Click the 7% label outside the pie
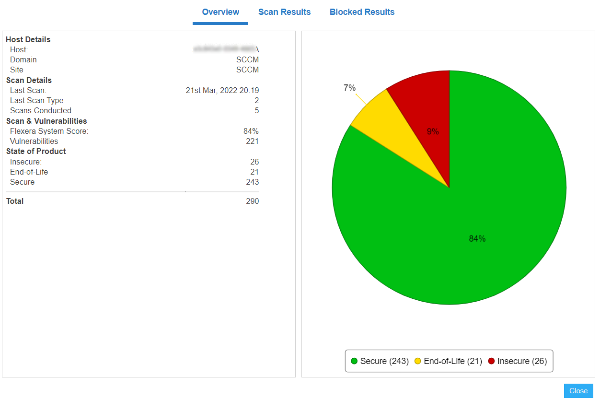 [x=349, y=88]
